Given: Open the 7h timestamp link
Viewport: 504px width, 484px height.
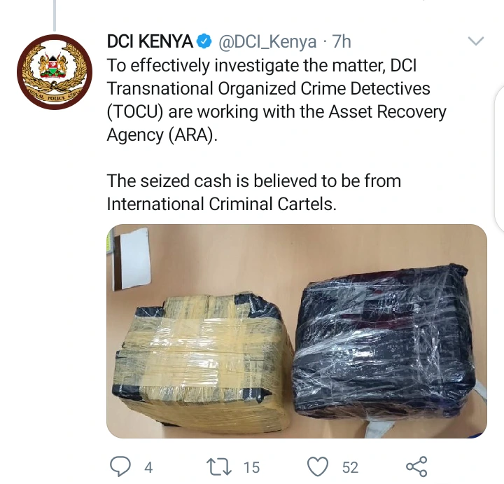Looking at the screenshot, I should point(342,42).
